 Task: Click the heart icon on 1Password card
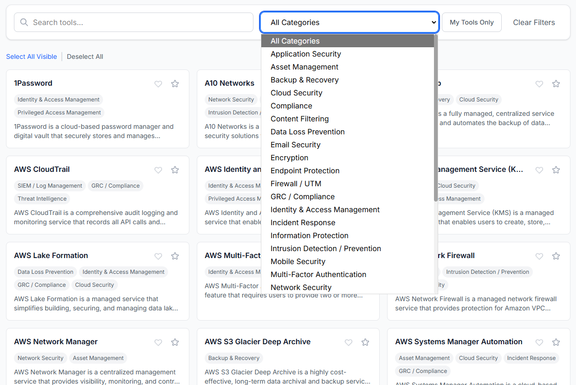coord(158,84)
